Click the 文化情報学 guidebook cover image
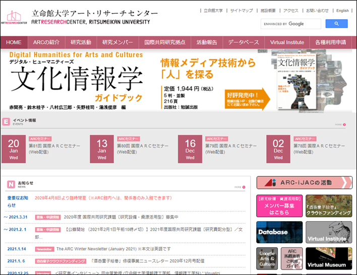This screenshot has height=275, width=357. pyautogui.click(x=296, y=81)
